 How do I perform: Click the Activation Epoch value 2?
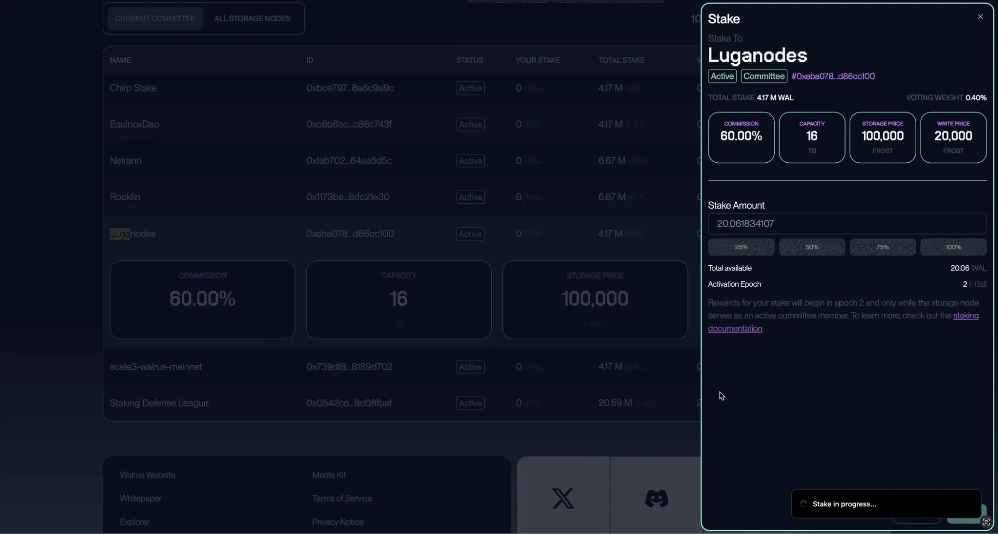965,284
